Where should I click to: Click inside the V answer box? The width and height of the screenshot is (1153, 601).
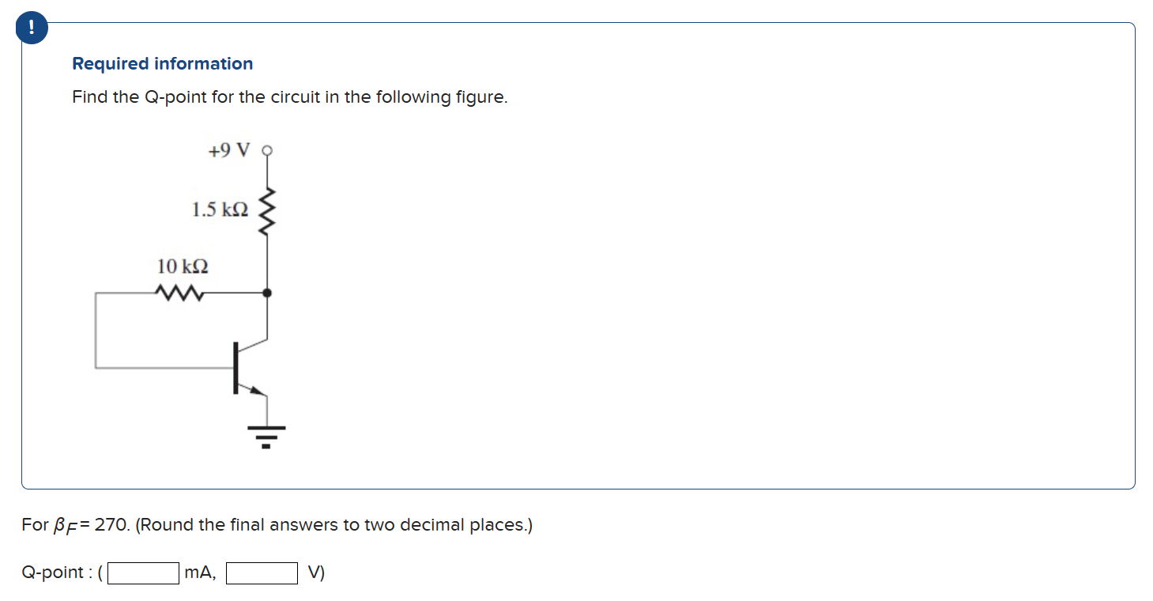[x=262, y=572]
